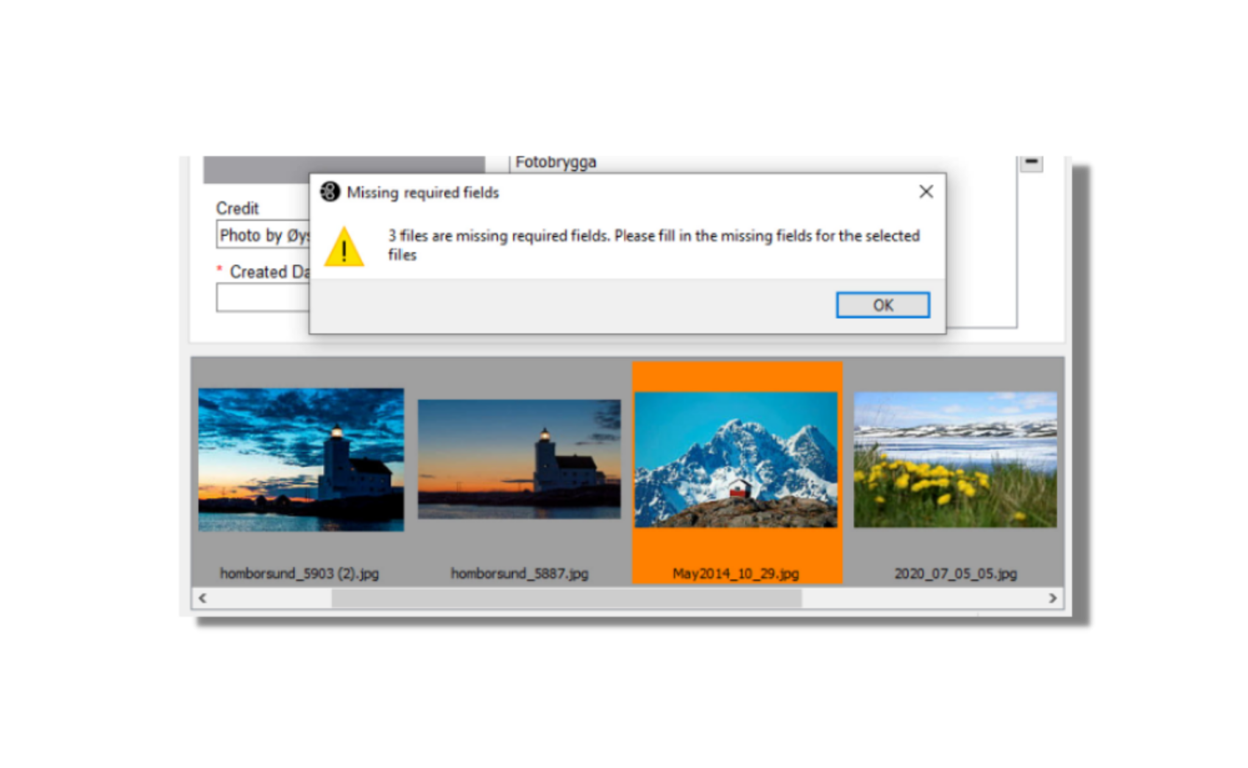This screenshot has height=768, width=1248.
Task: Click the minus button beside Fotobrygga
Action: pyautogui.click(x=1031, y=163)
